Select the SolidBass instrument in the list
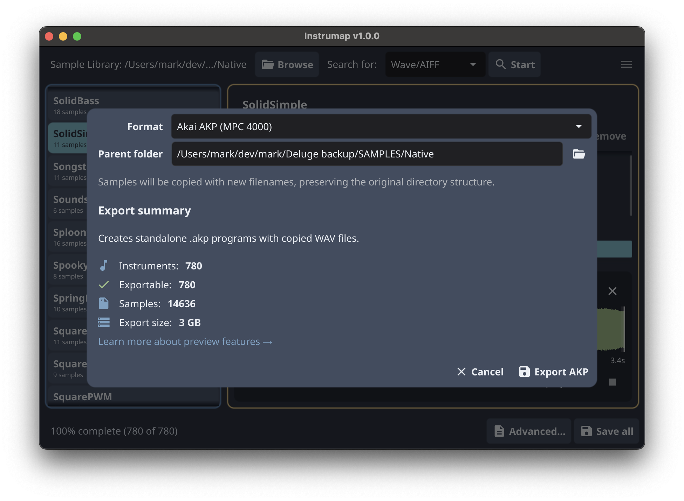 (133, 106)
